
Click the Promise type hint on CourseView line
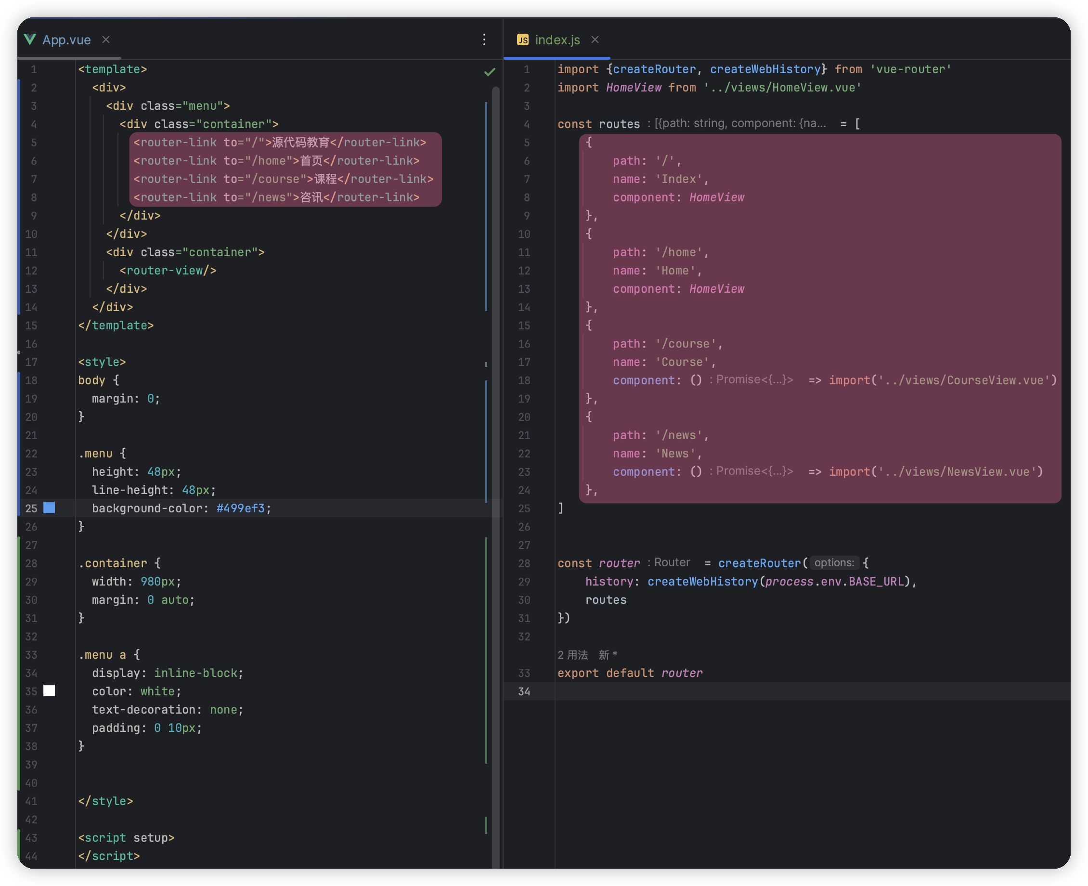[x=751, y=380]
